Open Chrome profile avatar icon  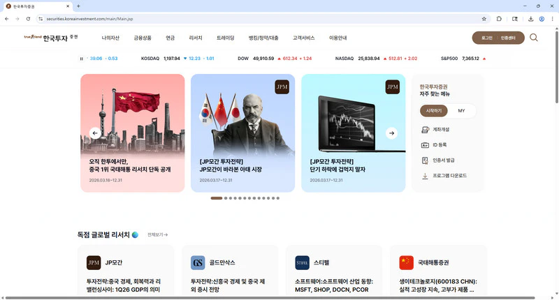pyautogui.click(x=542, y=19)
